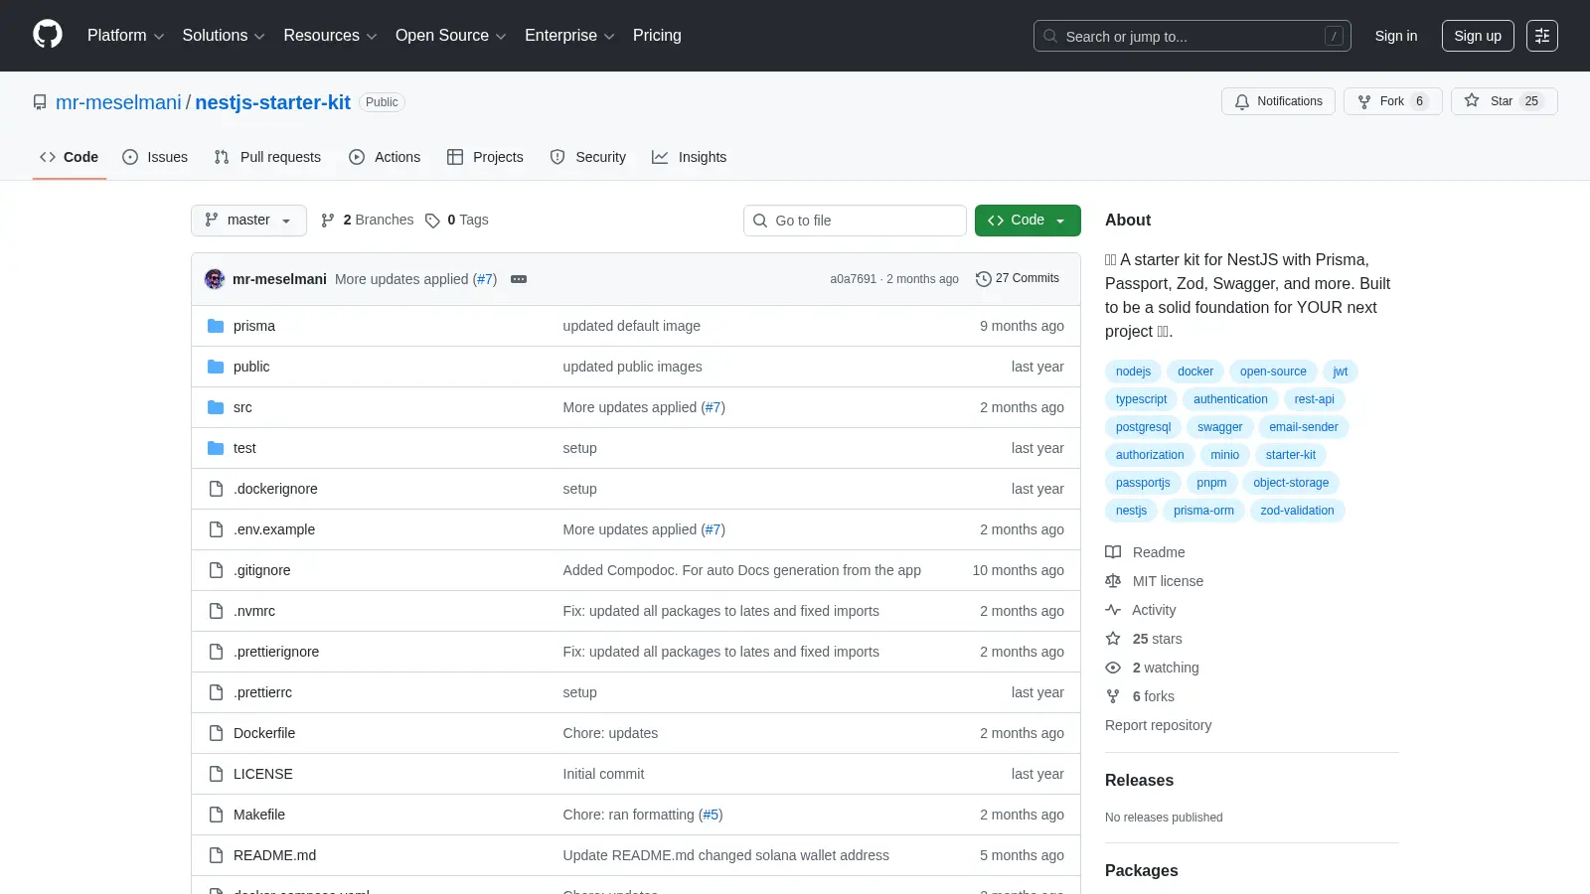Open the Pricing page link
1590x894 pixels.
pyautogui.click(x=657, y=36)
